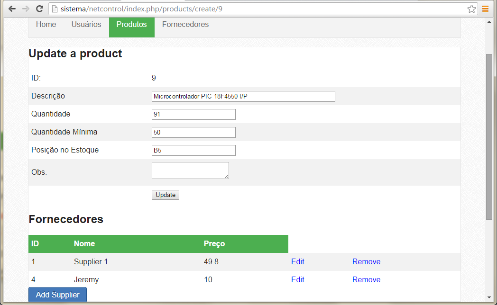Click the Update button
Screen dimensions: 497x305
click(165, 195)
